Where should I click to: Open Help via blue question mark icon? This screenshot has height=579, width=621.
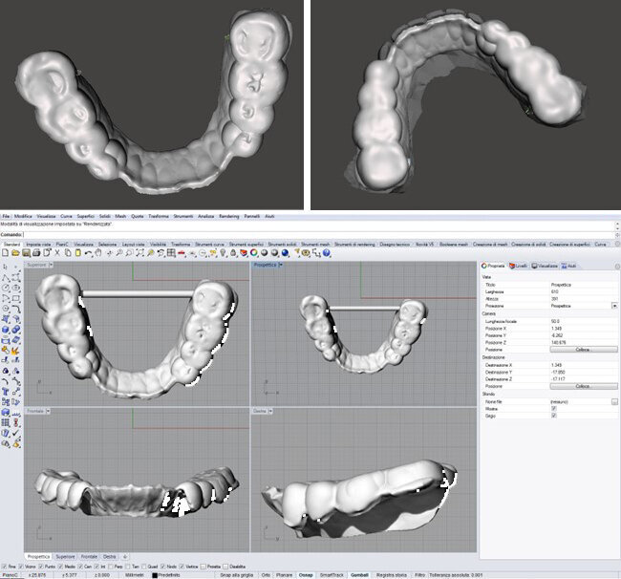point(327,251)
